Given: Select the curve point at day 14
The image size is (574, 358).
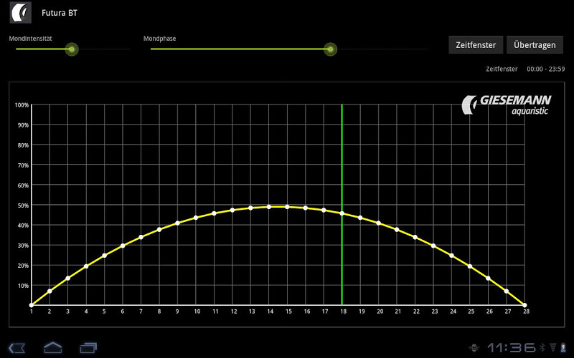Looking at the screenshot, I should 269,207.
